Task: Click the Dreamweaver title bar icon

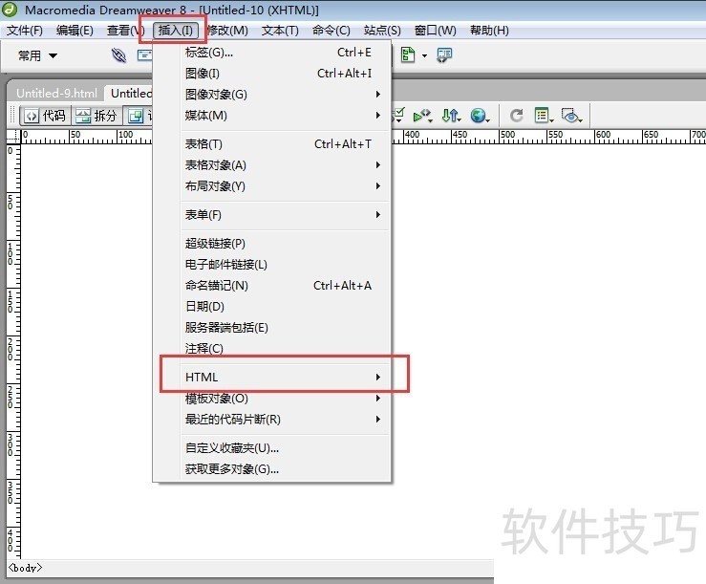Action: [x=10, y=9]
